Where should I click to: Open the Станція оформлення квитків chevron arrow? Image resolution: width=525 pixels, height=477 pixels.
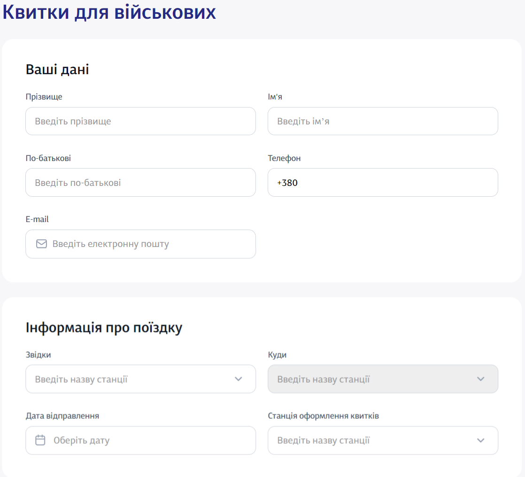[x=480, y=440]
